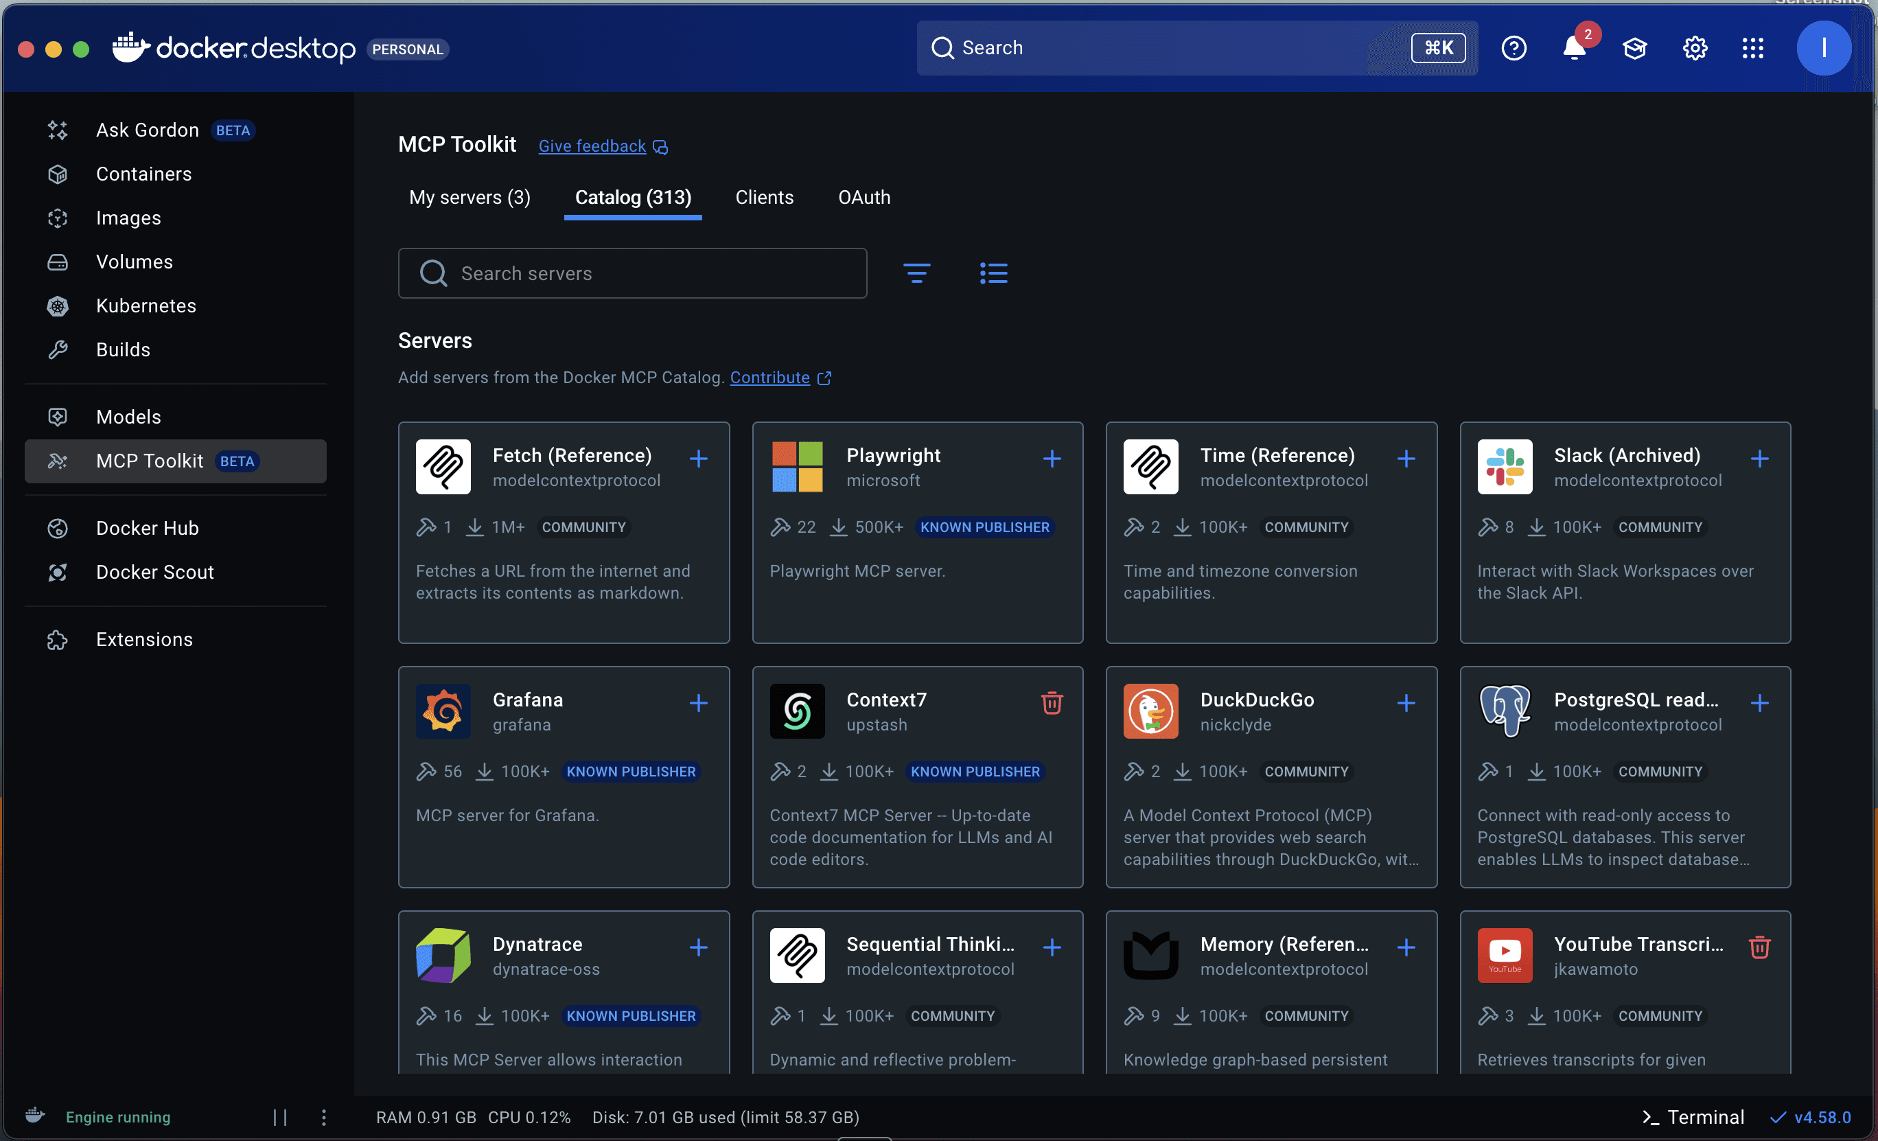Open the engine three-dot options menu
This screenshot has width=1878, height=1141.
(324, 1118)
